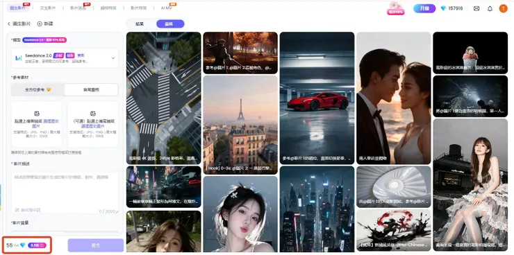Open the dark cave flashlight thumbnail
Screen dimensions: 514x255
pos(470,96)
